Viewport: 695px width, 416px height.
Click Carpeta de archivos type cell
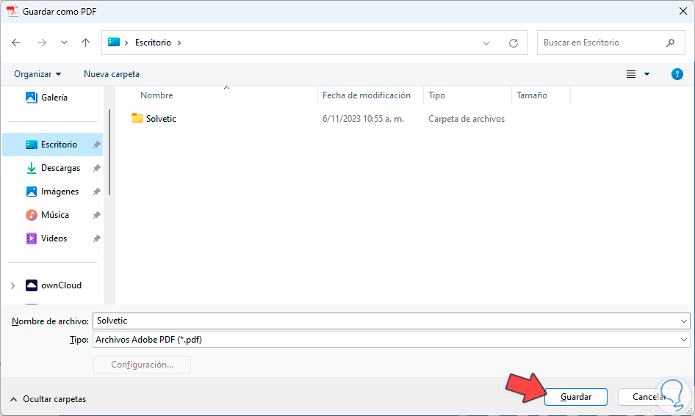coord(467,119)
